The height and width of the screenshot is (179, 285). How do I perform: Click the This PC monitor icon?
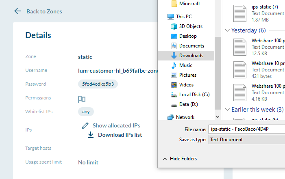[170, 17]
